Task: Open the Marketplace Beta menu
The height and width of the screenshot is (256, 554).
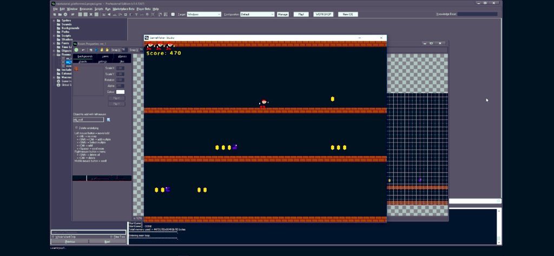Action: 124,9
